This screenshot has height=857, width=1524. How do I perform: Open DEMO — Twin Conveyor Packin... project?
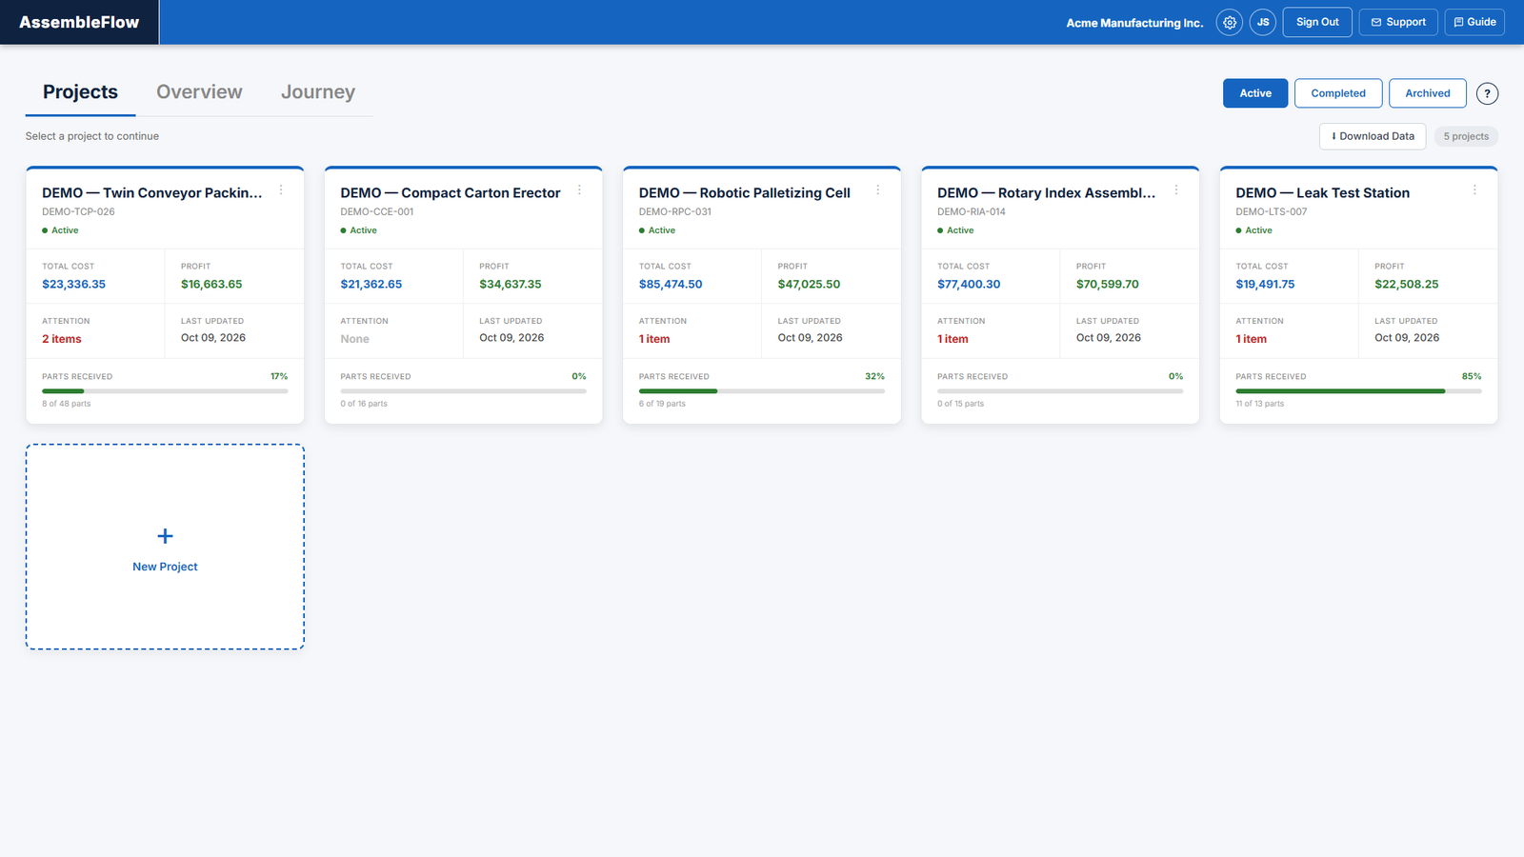(151, 192)
